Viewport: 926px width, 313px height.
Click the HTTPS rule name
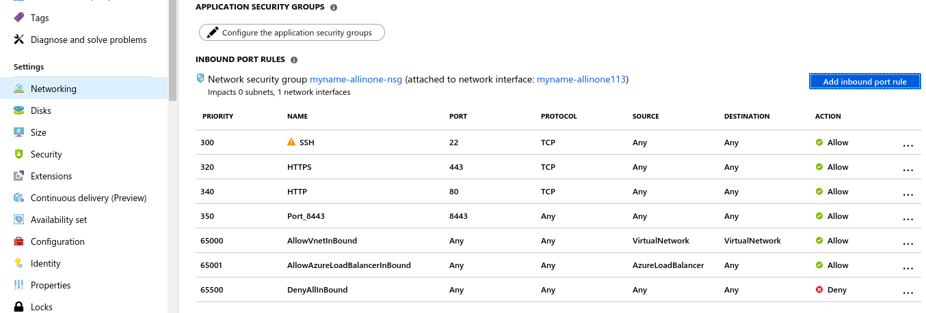coord(300,167)
